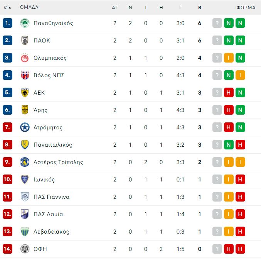
Task: Open the Άρης team name link
Action: coord(40,110)
